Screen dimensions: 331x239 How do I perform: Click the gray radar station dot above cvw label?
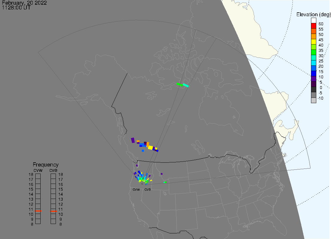pos(142,184)
